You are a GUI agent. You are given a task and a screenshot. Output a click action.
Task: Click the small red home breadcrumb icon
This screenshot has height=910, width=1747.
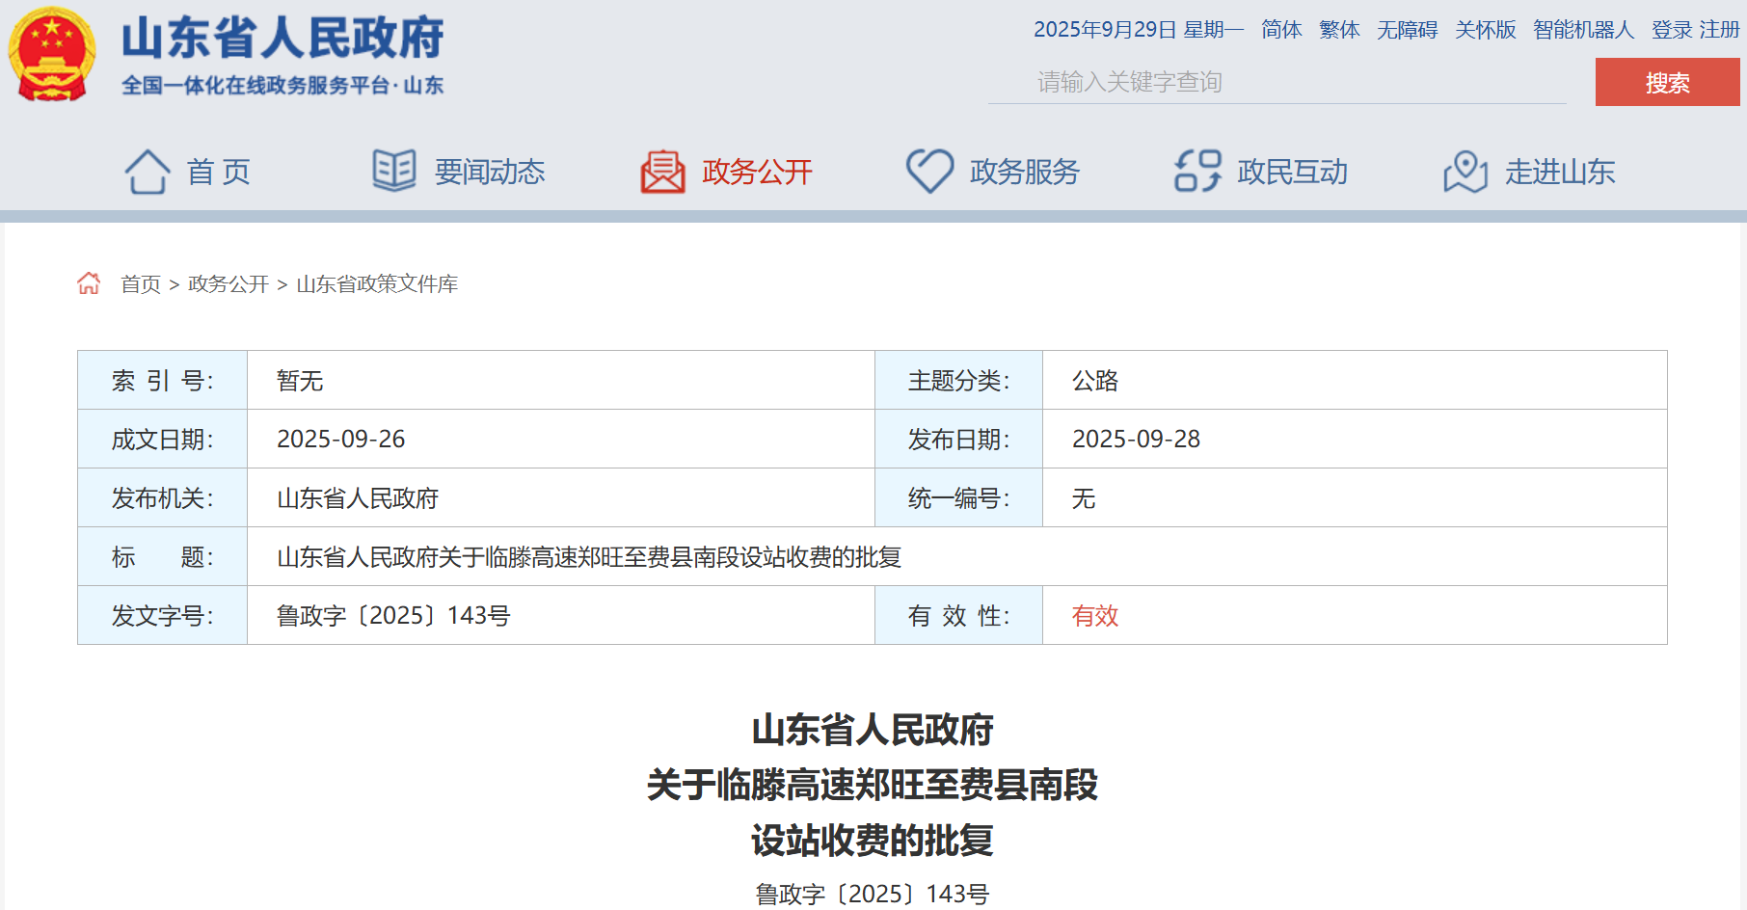click(x=89, y=283)
